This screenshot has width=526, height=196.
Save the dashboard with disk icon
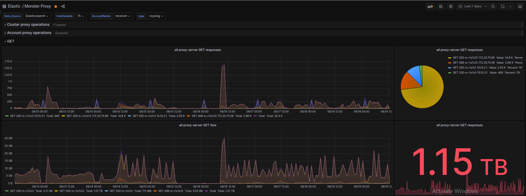tap(441, 6)
